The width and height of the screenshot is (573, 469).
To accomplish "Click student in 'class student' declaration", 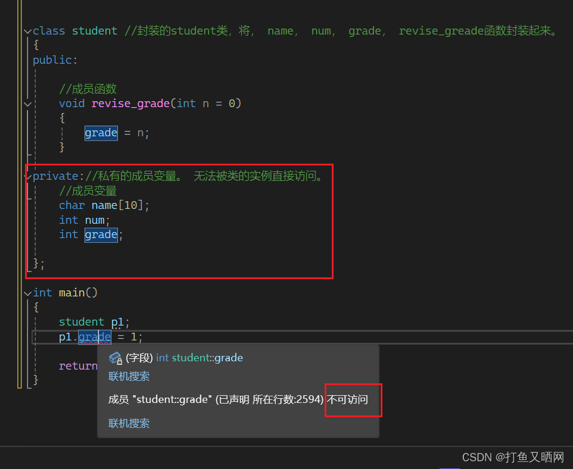I will (x=95, y=31).
